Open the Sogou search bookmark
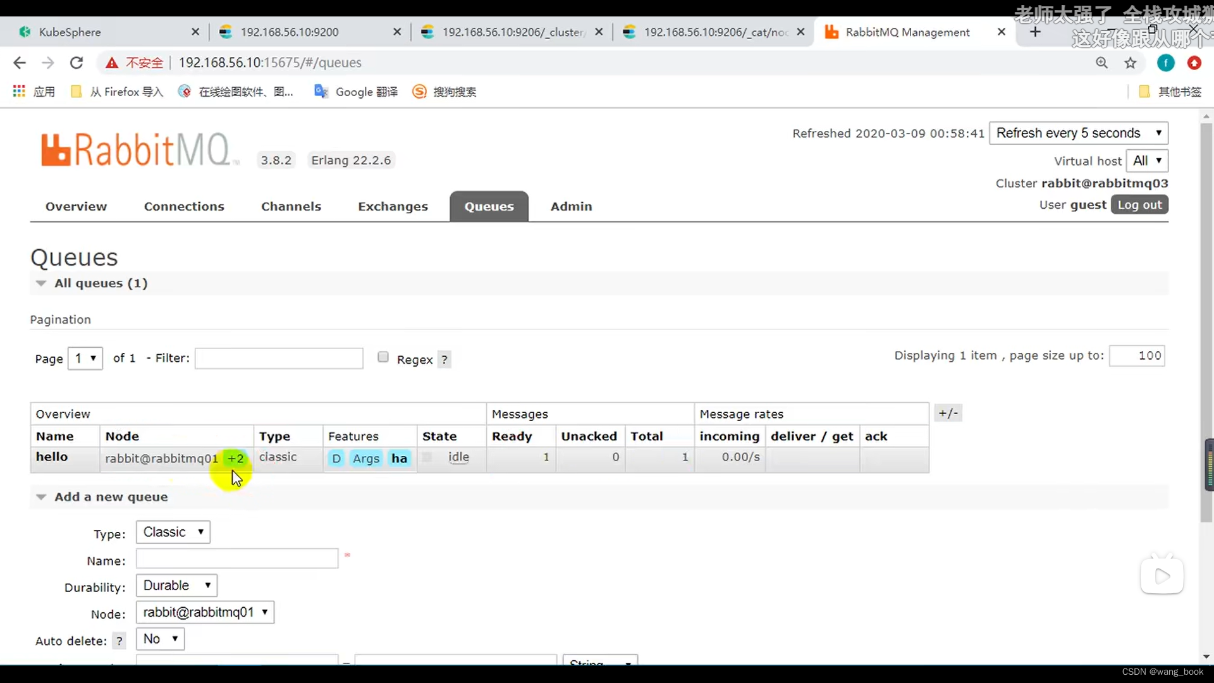Screen dimensions: 1214x683 click(x=445, y=92)
